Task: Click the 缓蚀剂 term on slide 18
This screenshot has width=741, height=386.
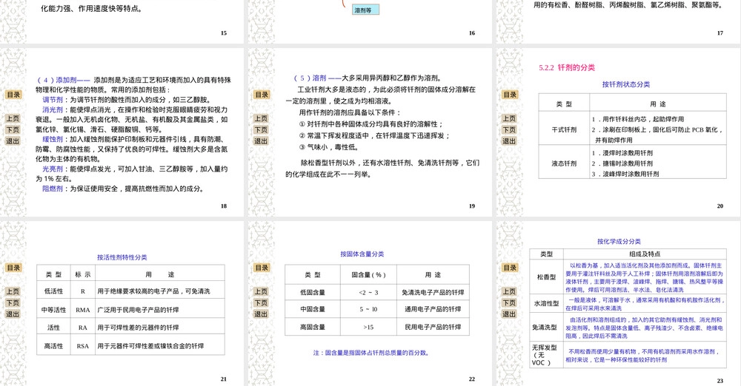Action: [53, 139]
